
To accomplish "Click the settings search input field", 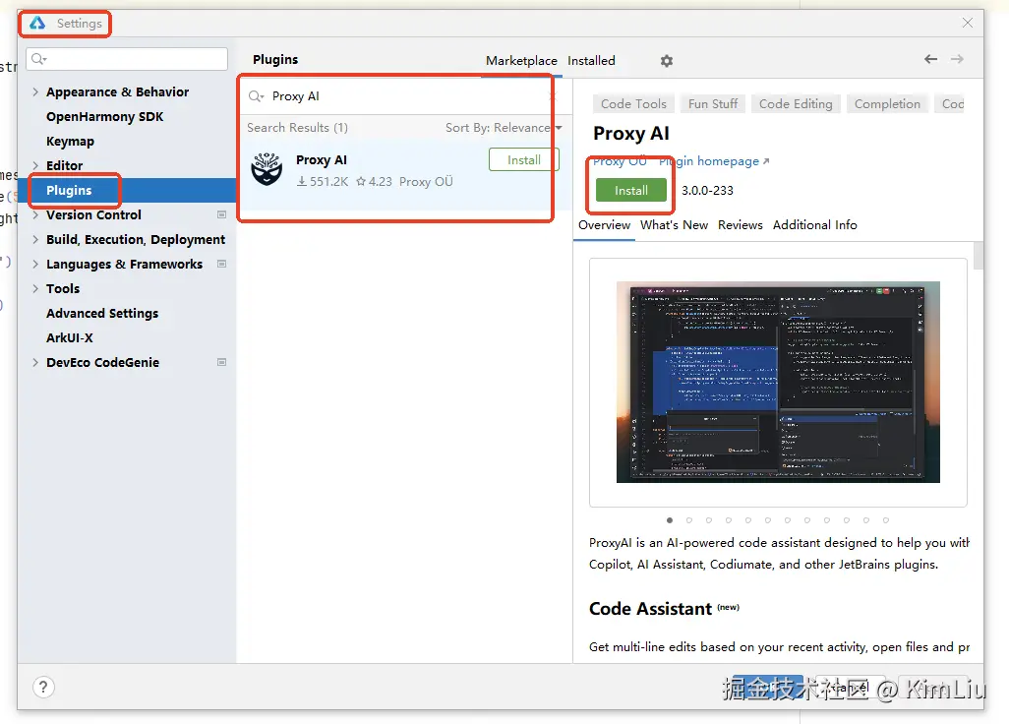I will (127, 59).
